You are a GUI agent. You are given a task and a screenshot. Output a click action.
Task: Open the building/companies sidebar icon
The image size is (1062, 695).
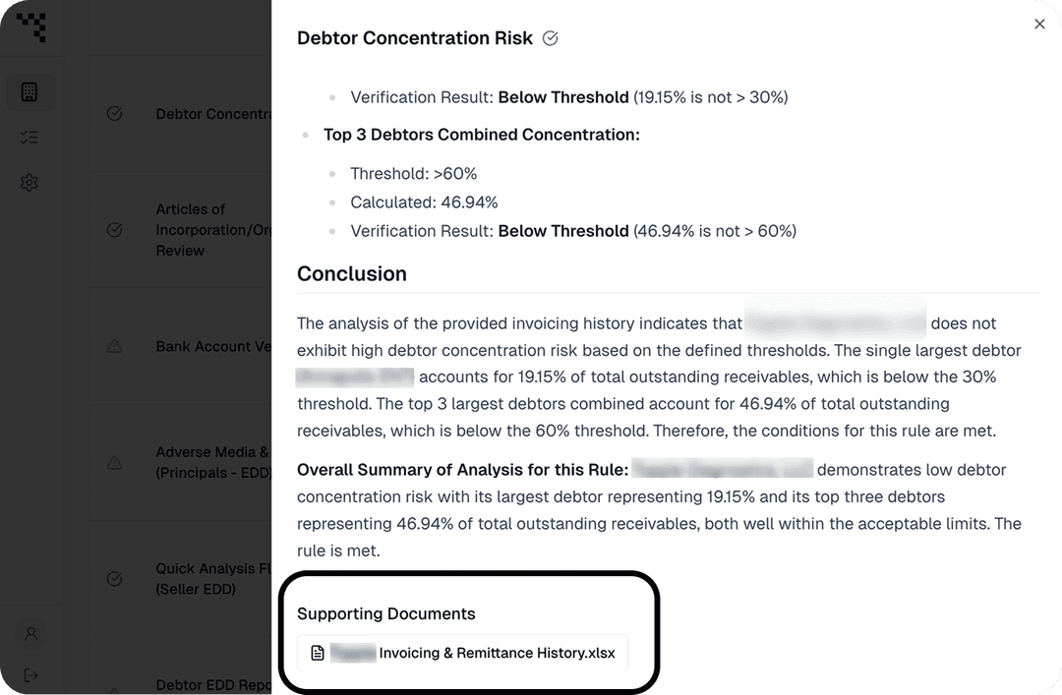(29, 91)
